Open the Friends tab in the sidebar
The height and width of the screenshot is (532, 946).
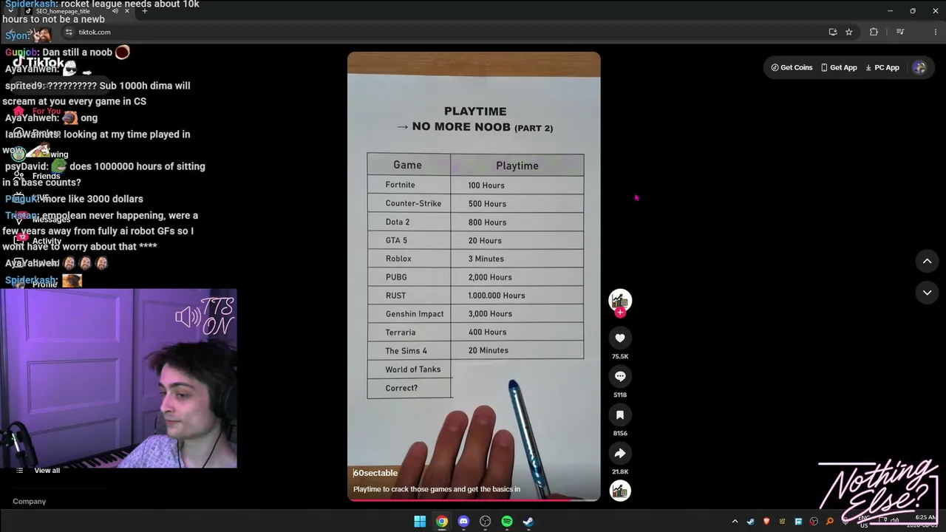pyautogui.click(x=38, y=176)
